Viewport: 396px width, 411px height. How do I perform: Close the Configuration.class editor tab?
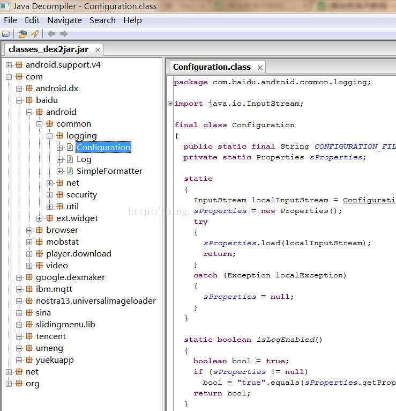[x=260, y=68]
